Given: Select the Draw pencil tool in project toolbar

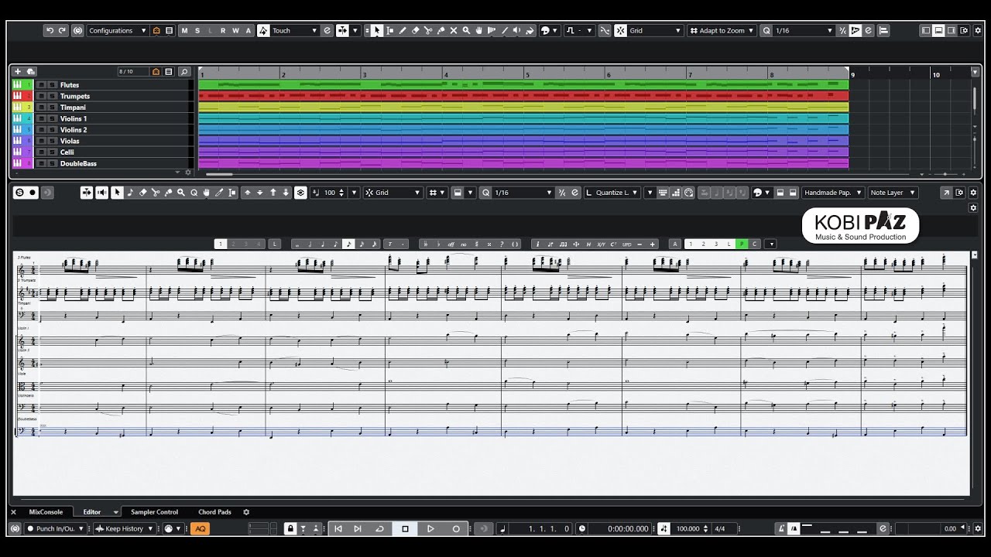Looking at the screenshot, I should (x=403, y=31).
